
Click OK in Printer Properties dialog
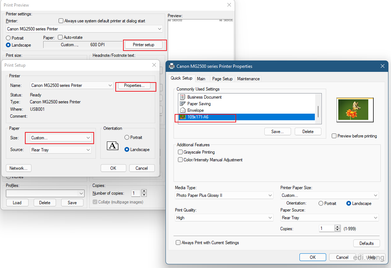[x=313, y=257]
